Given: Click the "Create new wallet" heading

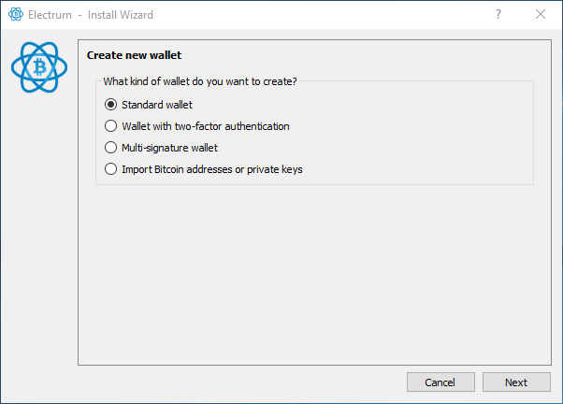Looking at the screenshot, I should (x=134, y=55).
